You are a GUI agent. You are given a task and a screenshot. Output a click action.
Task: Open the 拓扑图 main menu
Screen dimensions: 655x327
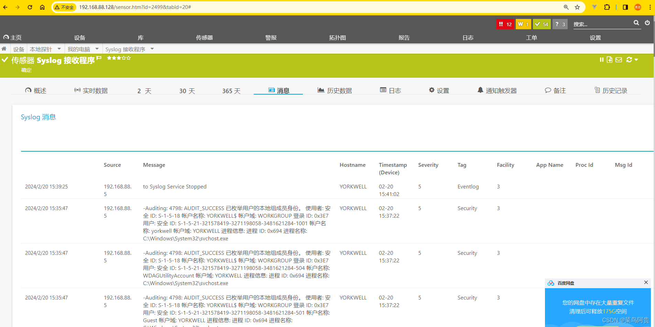tap(337, 38)
